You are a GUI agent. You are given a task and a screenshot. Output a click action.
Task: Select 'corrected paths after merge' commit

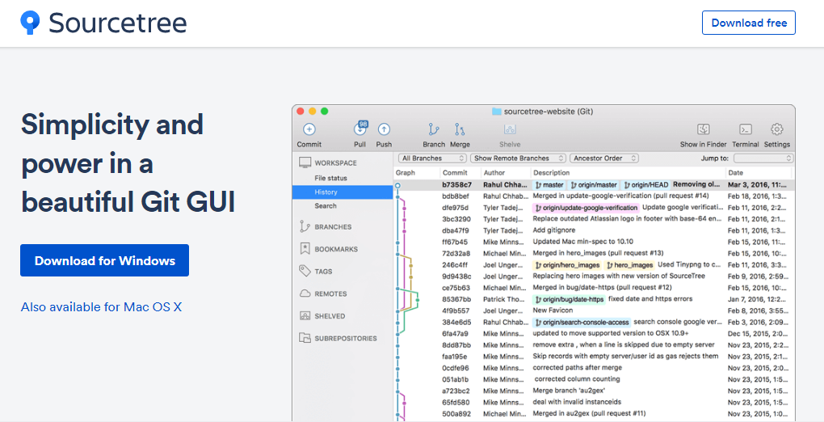594,368
